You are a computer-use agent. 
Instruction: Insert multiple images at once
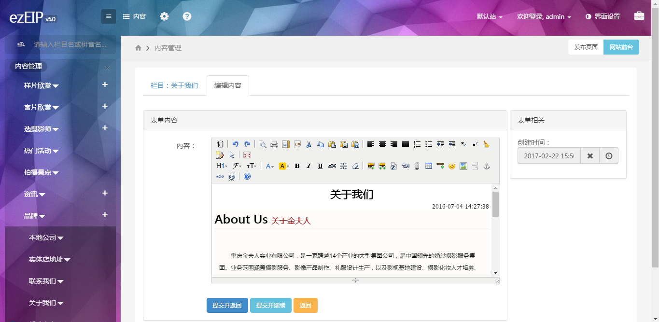[x=382, y=166]
